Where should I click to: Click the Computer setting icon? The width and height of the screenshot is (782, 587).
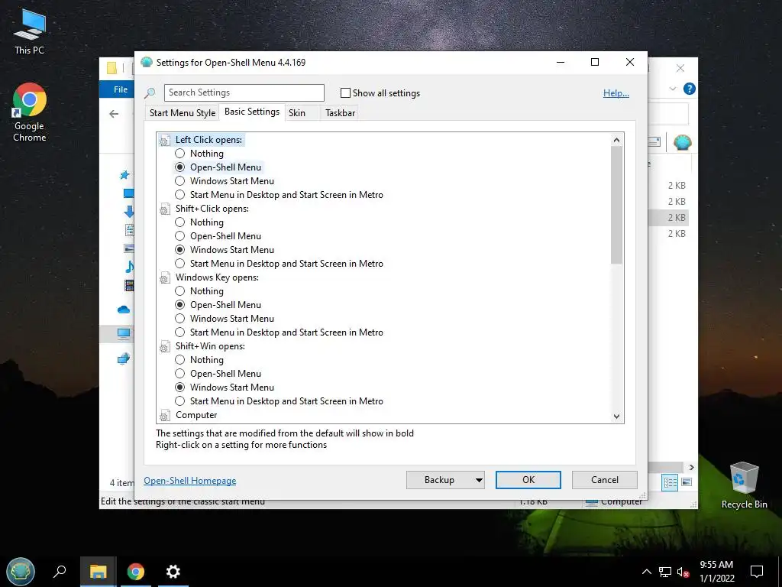pos(165,416)
